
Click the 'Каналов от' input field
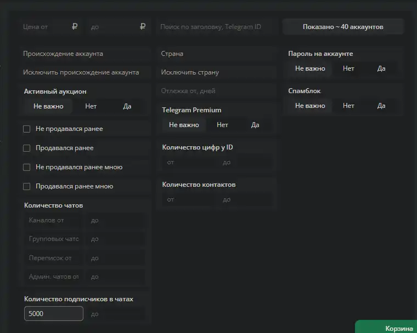(53, 220)
